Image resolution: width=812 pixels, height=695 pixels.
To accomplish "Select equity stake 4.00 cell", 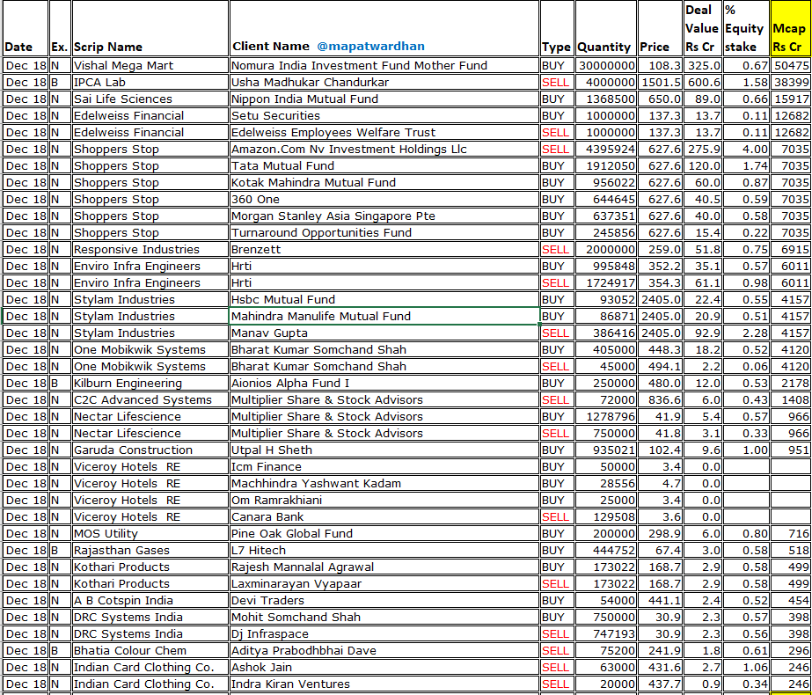I will (746, 150).
